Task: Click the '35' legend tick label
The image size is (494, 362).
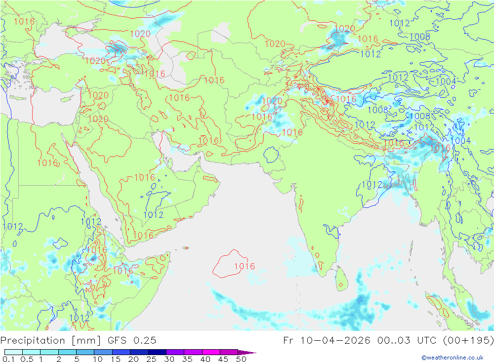Action: (187, 359)
